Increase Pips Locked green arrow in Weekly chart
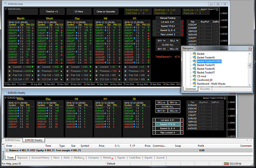256x168 pixels. [x=154, y=133]
